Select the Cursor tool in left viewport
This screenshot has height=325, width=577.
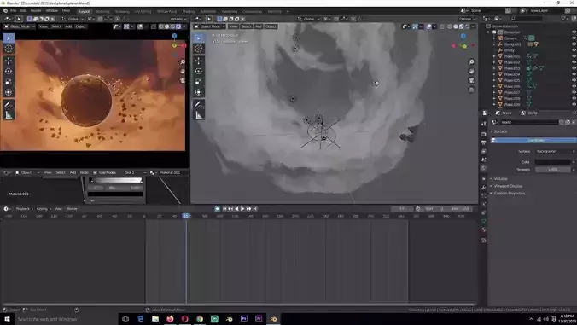coord(8,49)
